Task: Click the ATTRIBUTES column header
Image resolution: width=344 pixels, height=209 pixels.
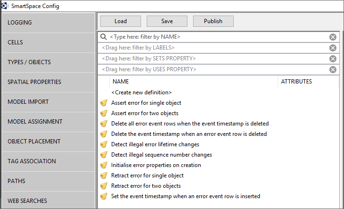Action: pos(308,82)
